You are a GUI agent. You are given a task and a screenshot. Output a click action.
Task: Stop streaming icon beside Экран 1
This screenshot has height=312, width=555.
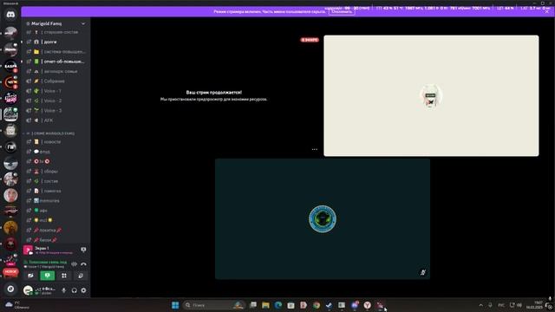coord(83,250)
